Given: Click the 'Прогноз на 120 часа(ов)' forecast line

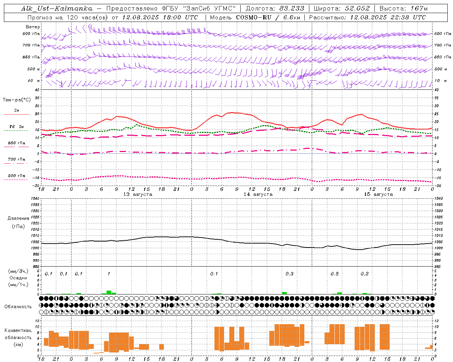Looking at the screenshot, I should pyautogui.click(x=113, y=17).
